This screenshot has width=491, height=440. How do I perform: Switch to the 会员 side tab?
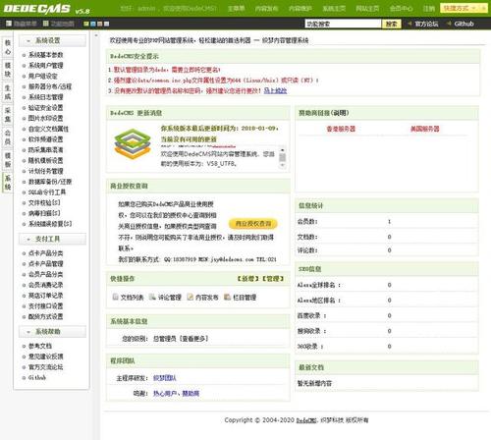(x=8, y=137)
